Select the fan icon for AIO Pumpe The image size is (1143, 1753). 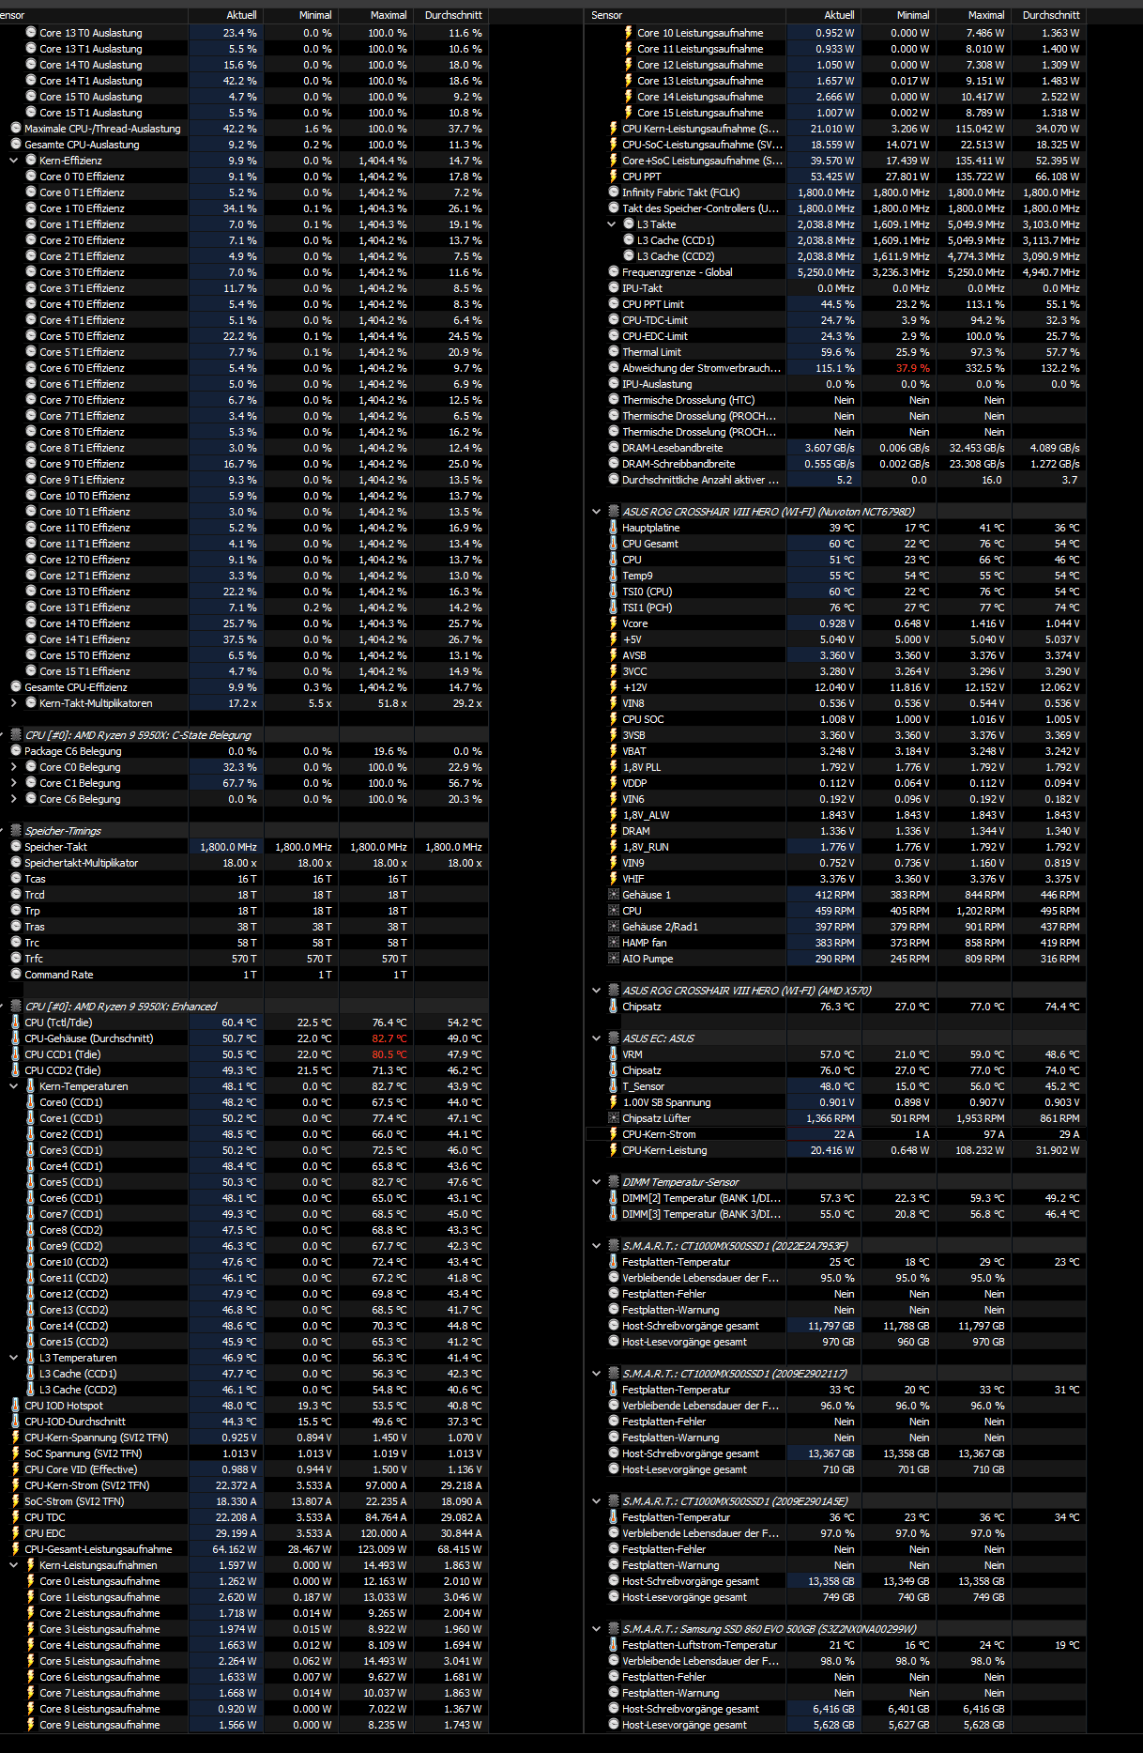(614, 959)
